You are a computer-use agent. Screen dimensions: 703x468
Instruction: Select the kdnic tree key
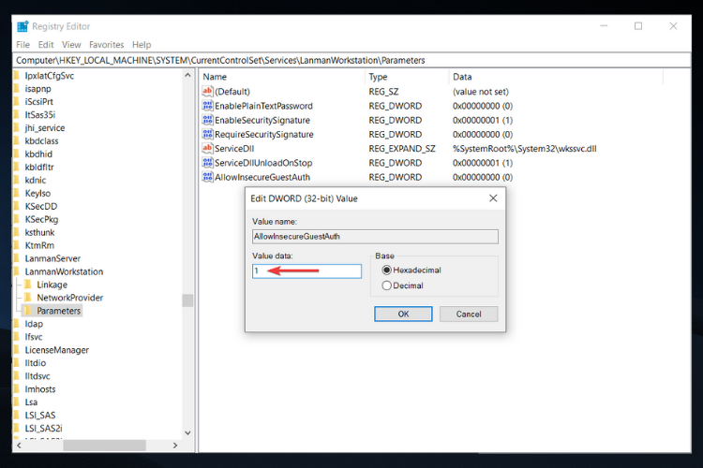pyautogui.click(x=36, y=180)
